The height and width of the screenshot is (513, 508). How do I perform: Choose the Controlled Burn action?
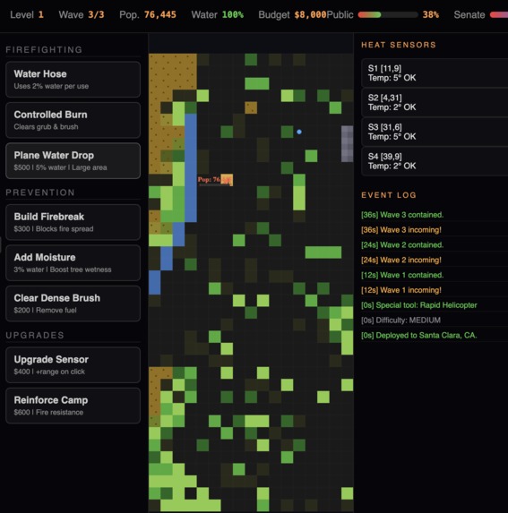coord(73,120)
